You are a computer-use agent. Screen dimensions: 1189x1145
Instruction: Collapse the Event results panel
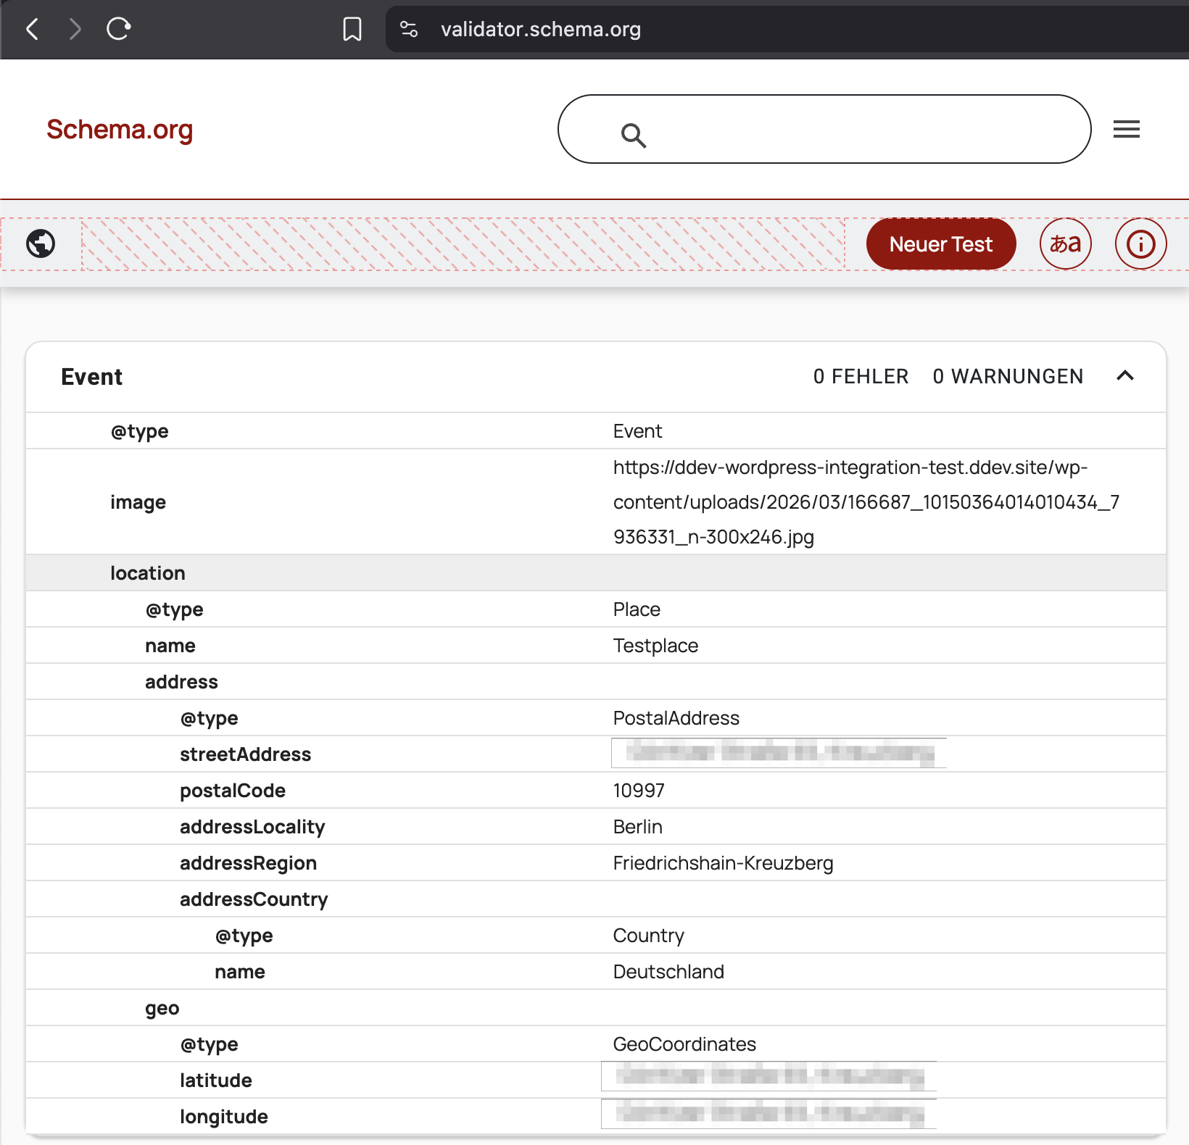[x=1124, y=376]
